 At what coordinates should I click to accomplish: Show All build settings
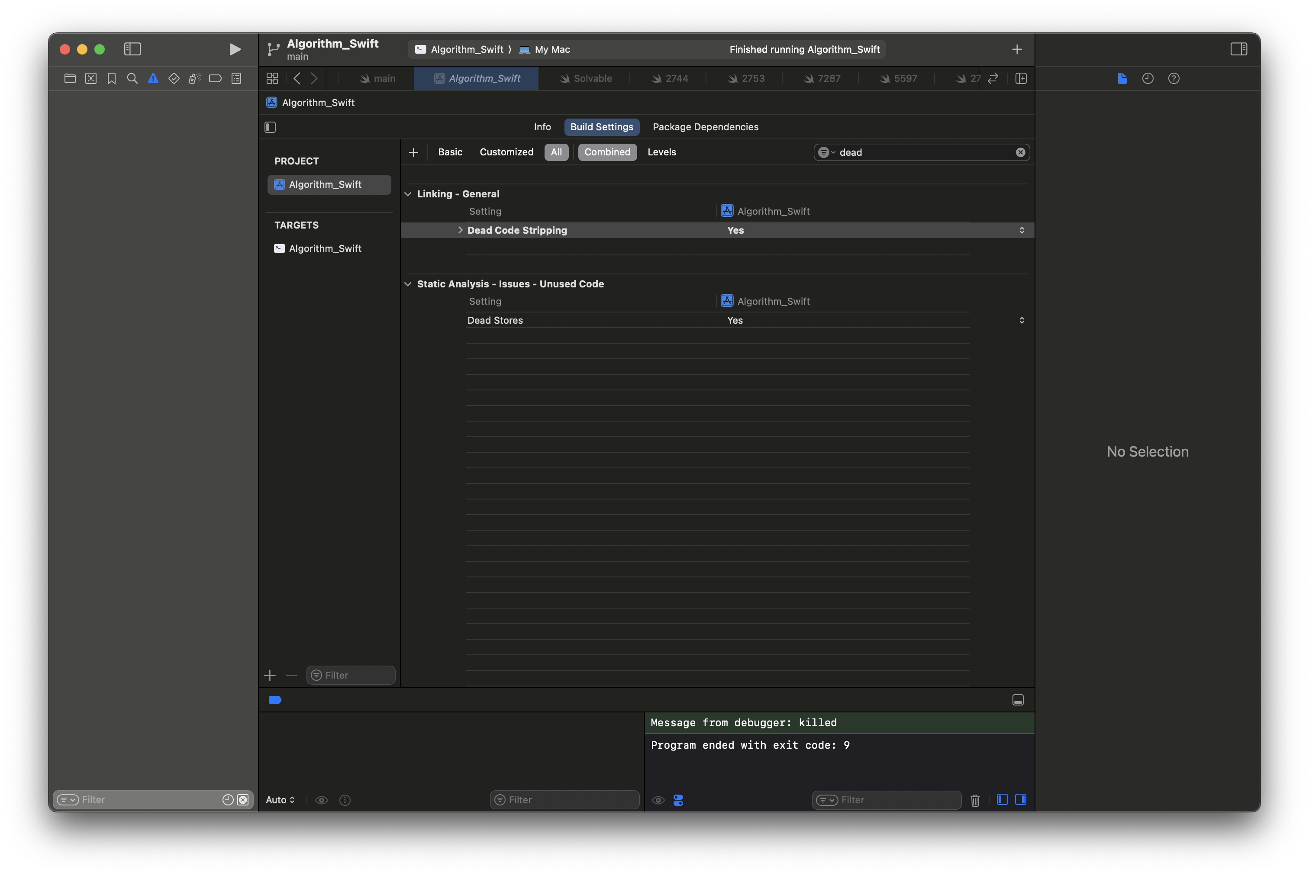pos(556,152)
